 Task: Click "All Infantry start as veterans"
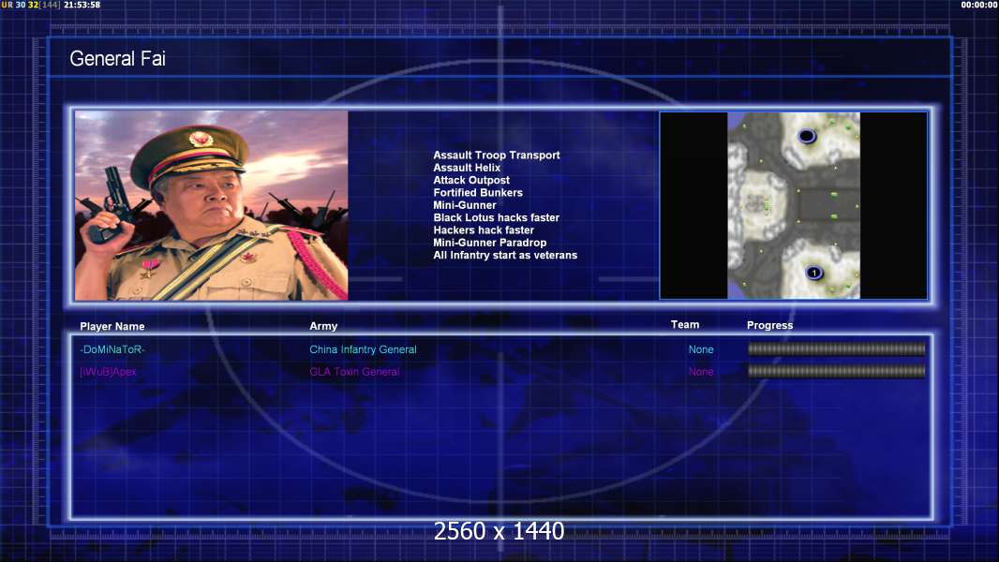(x=505, y=255)
